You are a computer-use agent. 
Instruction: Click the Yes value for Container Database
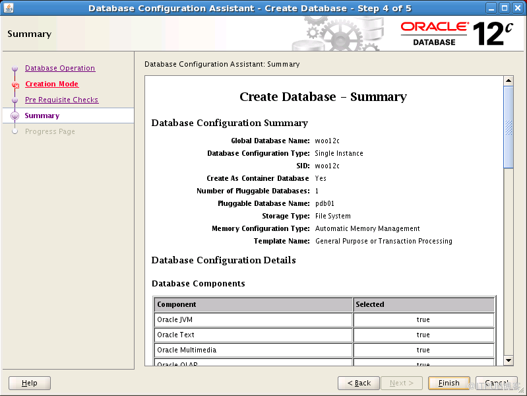[x=321, y=178]
